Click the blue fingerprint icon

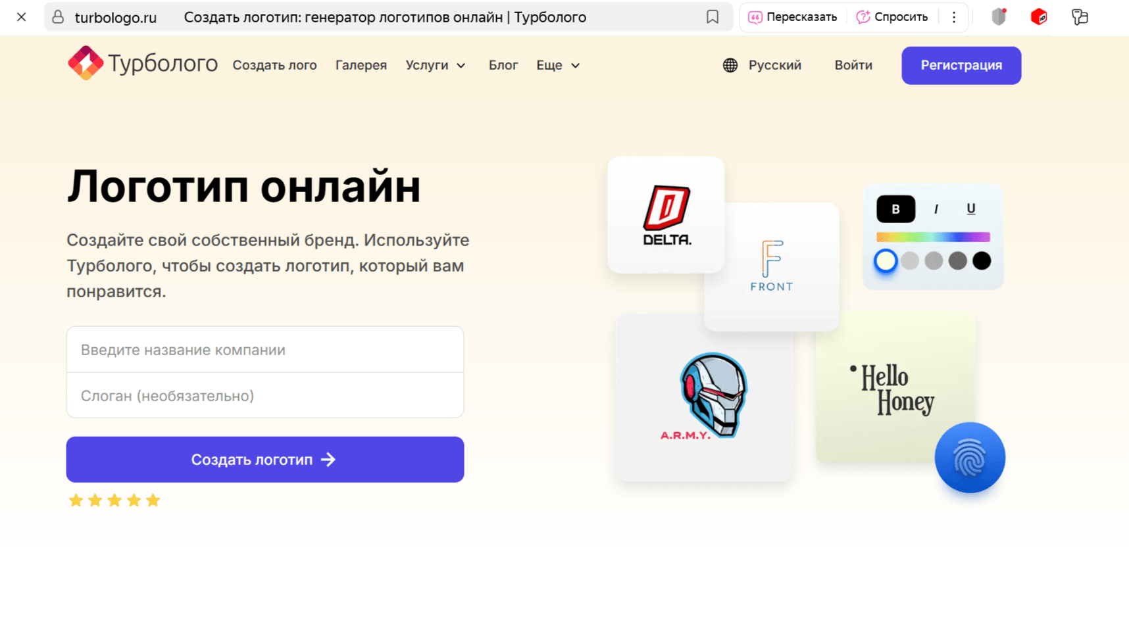click(x=969, y=458)
